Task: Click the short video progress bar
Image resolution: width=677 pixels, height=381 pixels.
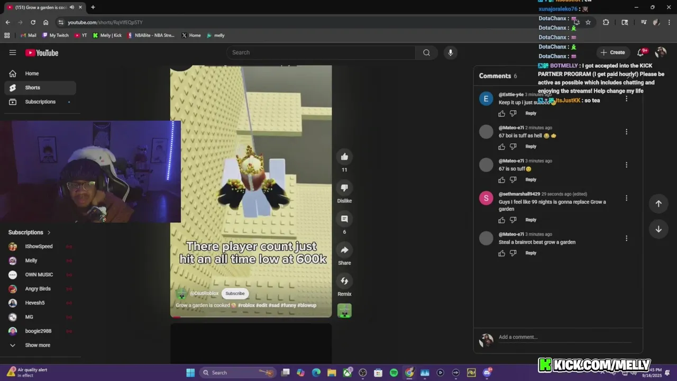Action: point(251,316)
